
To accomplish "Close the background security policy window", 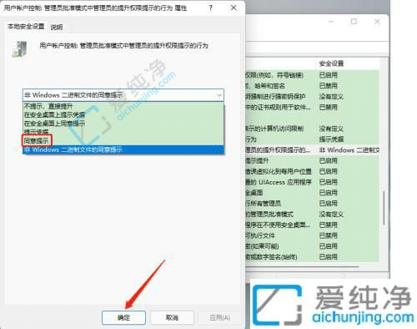I will click(377, 22).
